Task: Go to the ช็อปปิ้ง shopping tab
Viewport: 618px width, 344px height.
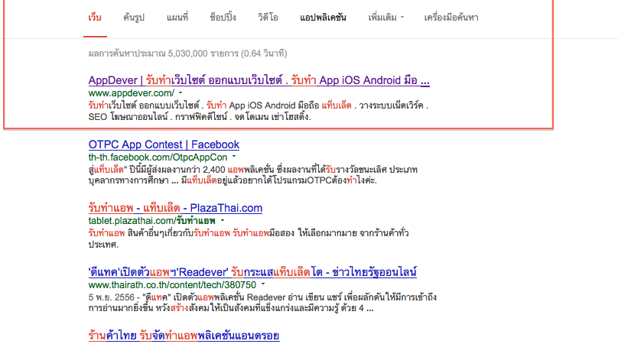Action: [x=223, y=16]
